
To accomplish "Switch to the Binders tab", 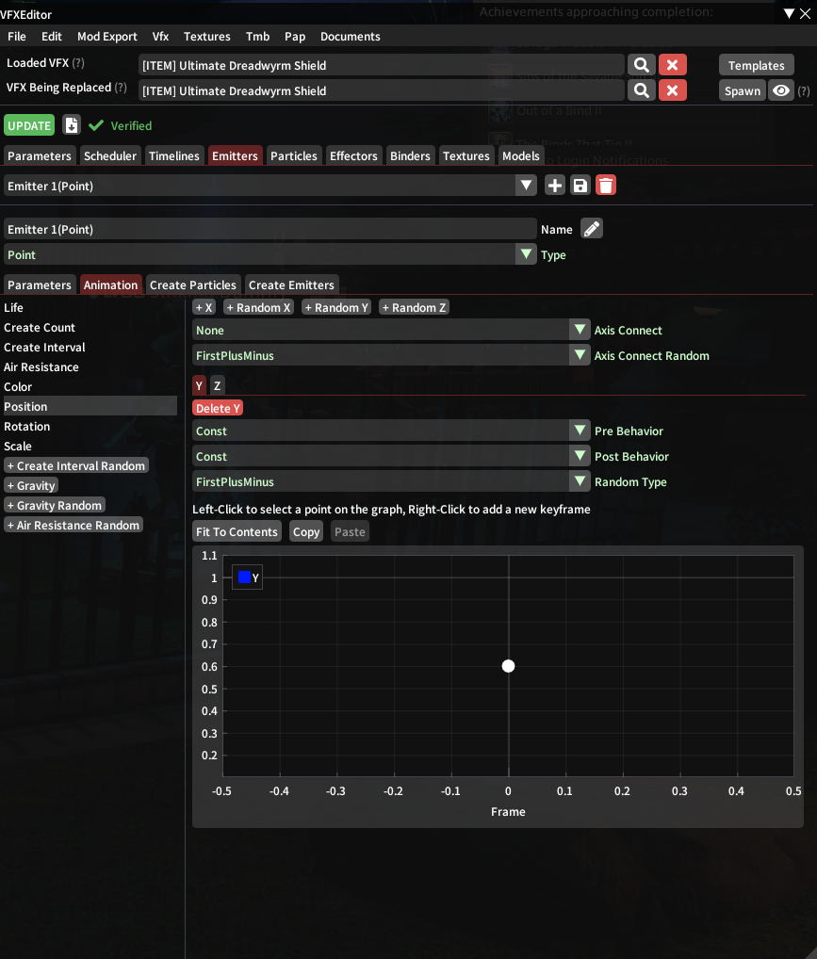I will 410,155.
